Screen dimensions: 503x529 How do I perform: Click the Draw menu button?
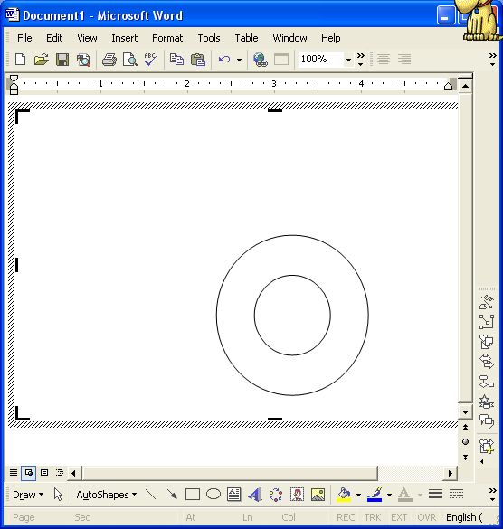(x=28, y=495)
